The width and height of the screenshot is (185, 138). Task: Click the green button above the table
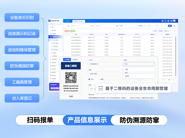(x=72, y=31)
